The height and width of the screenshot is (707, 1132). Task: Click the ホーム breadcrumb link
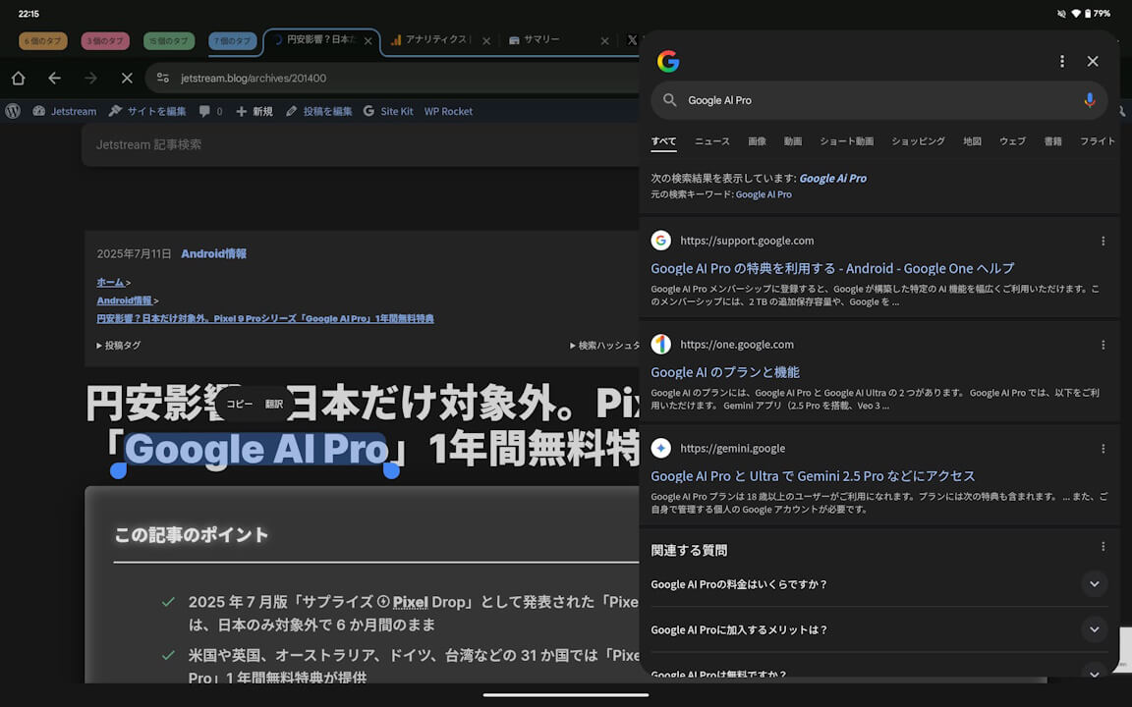coord(110,282)
